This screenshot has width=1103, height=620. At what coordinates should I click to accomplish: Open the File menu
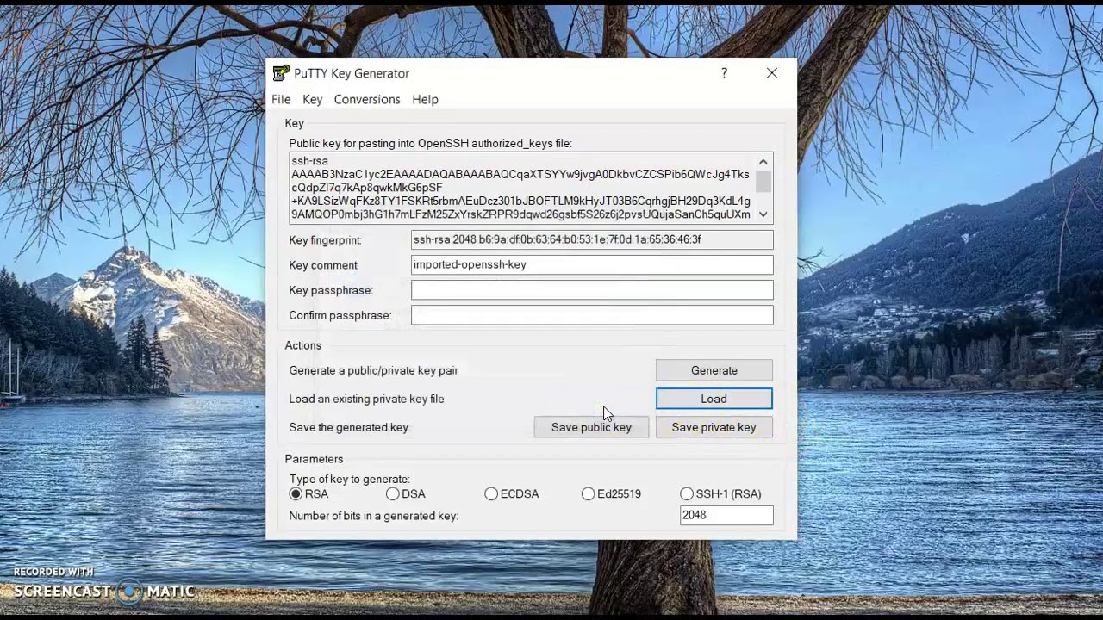(281, 99)
